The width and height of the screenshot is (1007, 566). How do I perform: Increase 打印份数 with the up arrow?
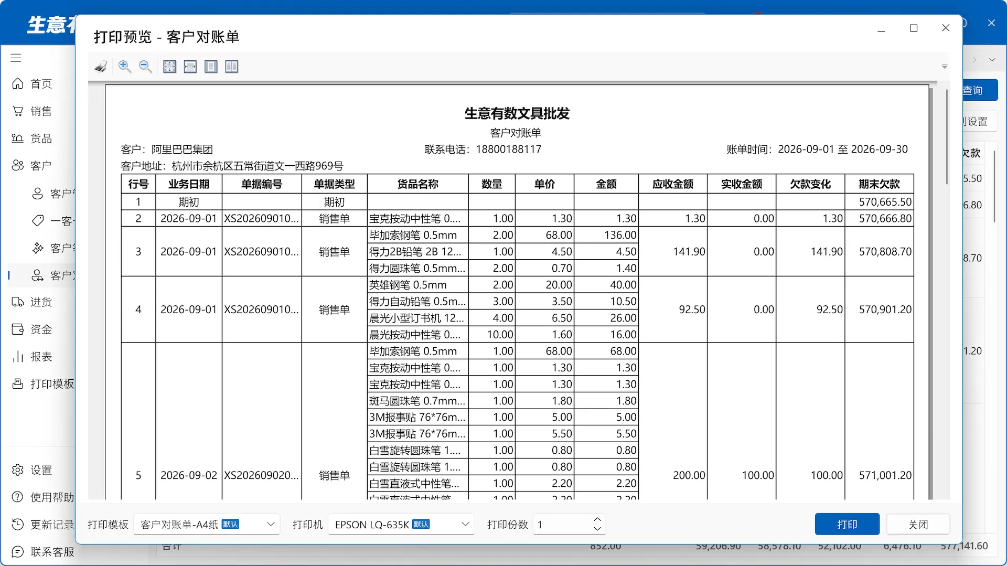[597, 520]
